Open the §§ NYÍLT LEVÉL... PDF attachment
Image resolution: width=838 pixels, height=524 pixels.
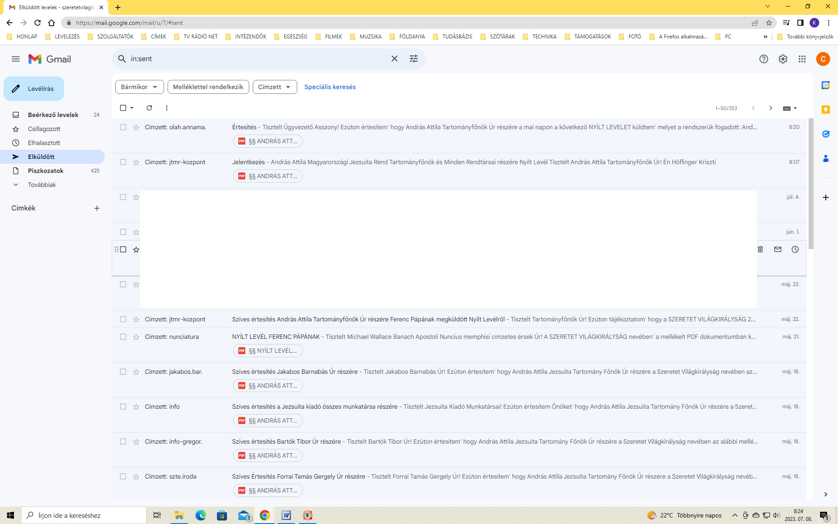point(268,351)
